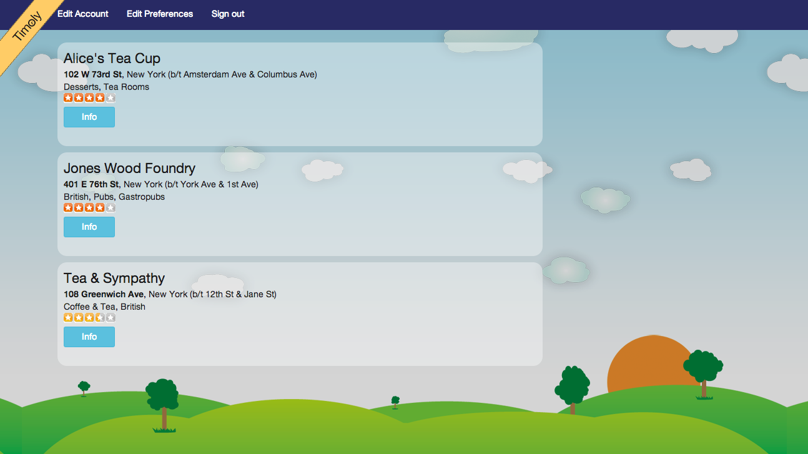Open Info for Alice's Tea Cup
Image resolution: width=808 pixels, height=454 pixels.
pos(89,117)
